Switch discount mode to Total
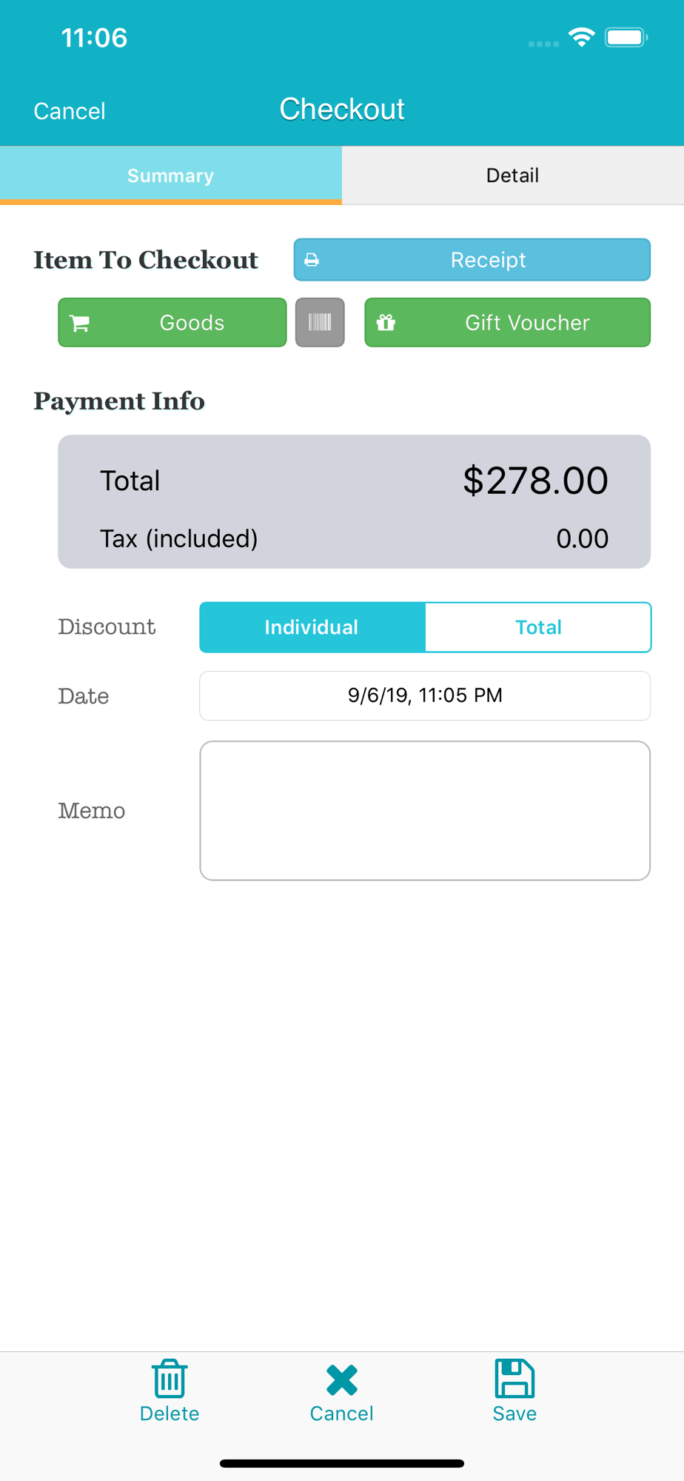This screenshot has width=684, height=1481. point(538,627)
